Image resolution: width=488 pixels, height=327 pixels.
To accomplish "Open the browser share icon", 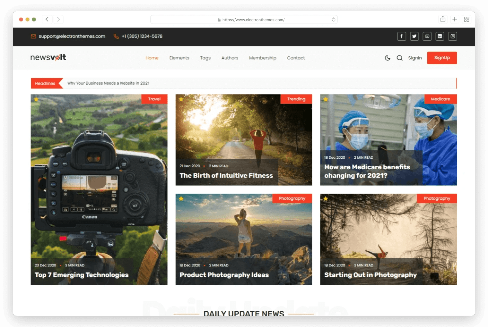I will [443, 19].
